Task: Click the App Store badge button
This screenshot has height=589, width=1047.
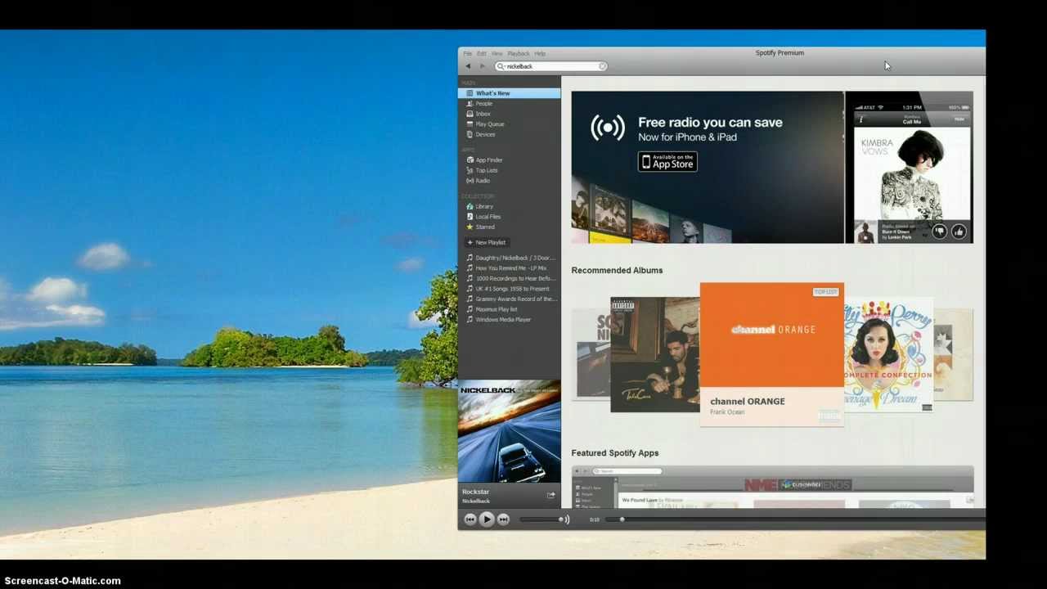Action: pos(667,162)
